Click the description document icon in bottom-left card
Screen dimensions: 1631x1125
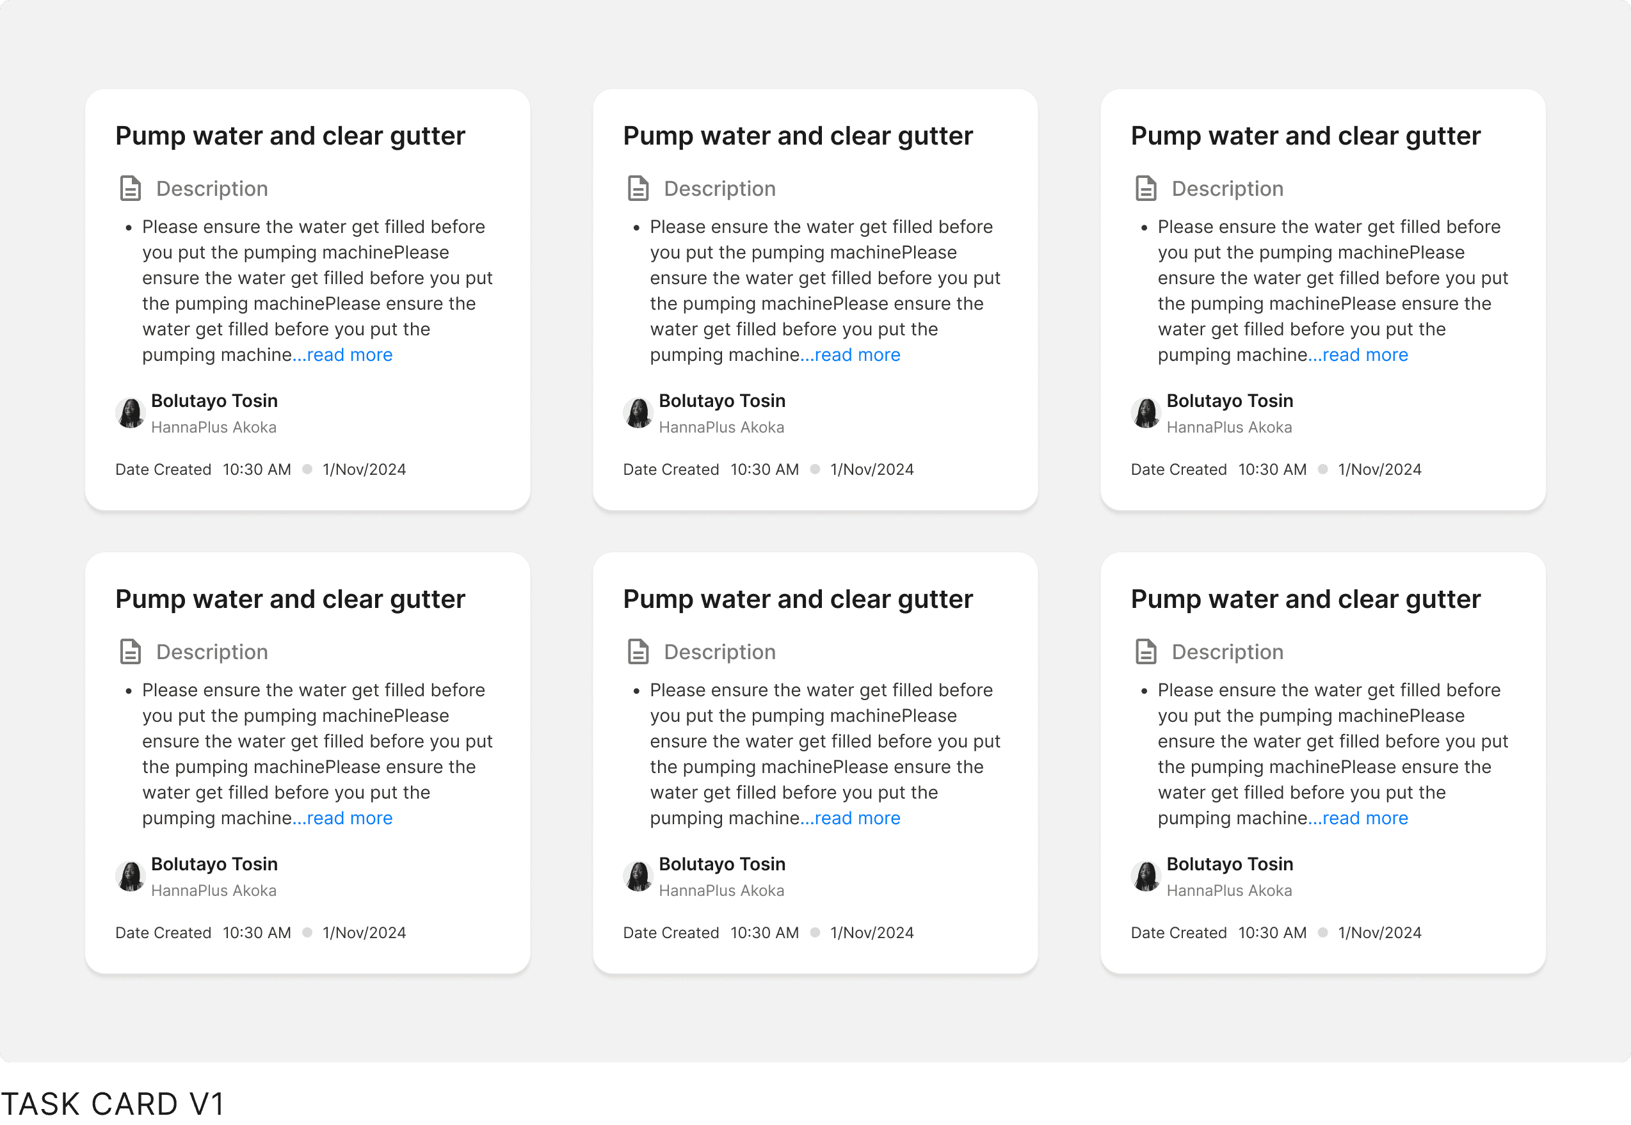click(131, 652)
